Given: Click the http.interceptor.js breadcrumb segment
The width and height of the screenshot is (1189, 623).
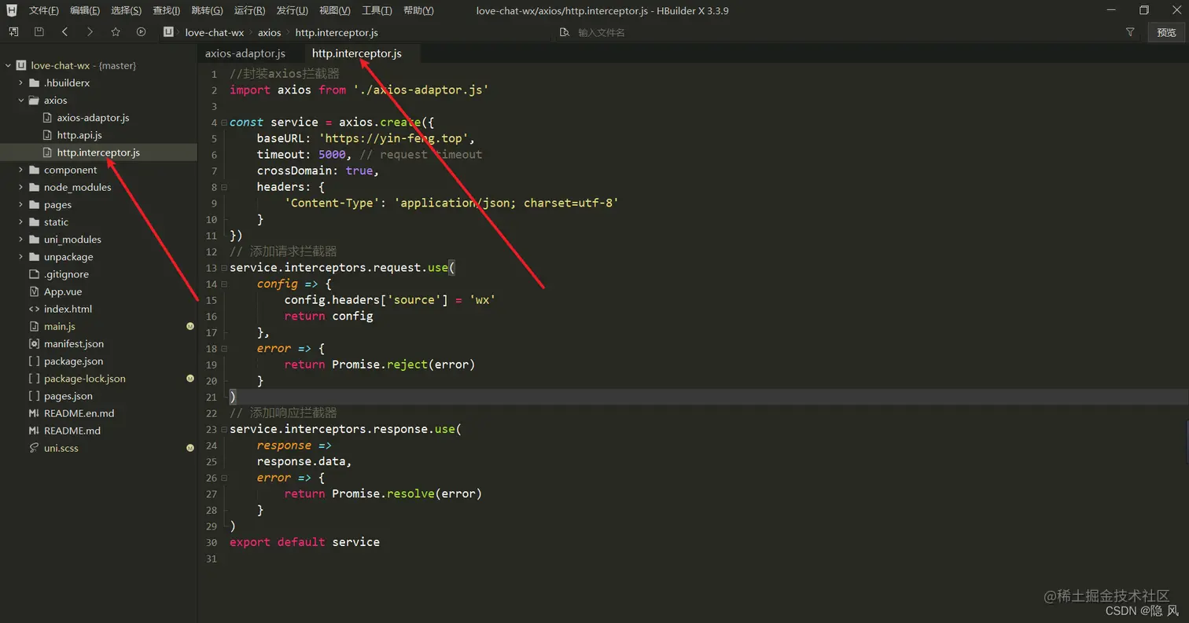Looking at the screenshot, I should (337, 32).
